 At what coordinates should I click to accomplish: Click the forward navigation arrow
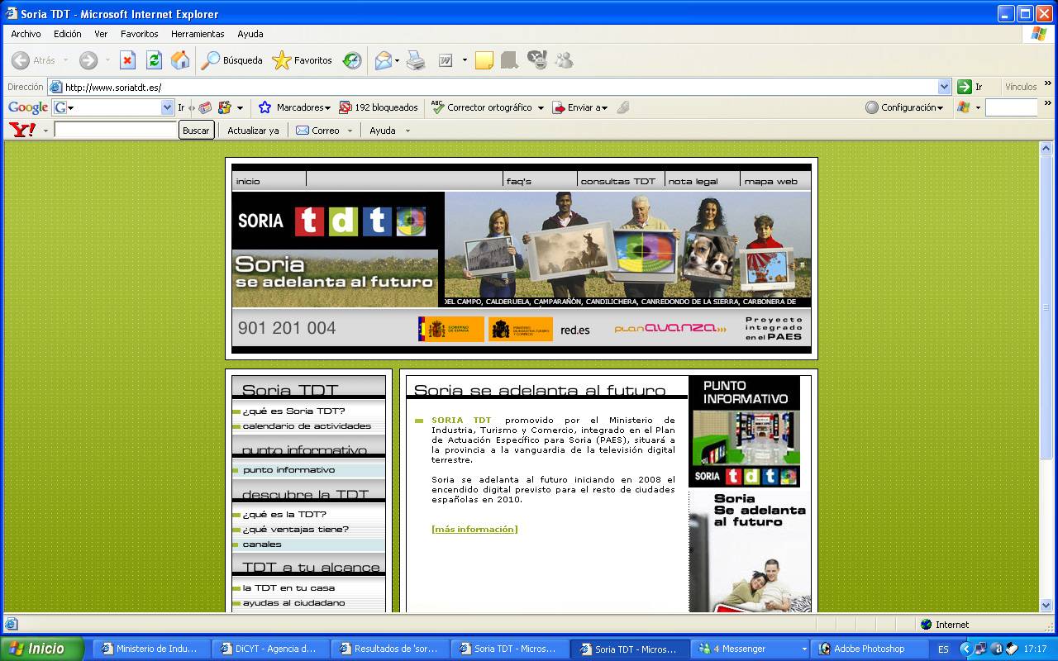88,60
